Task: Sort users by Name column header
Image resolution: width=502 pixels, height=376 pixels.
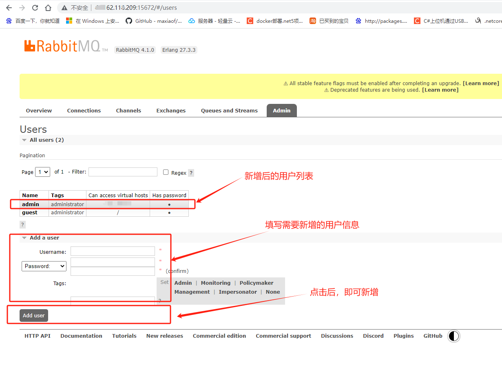Action: [x=30, y=195]
